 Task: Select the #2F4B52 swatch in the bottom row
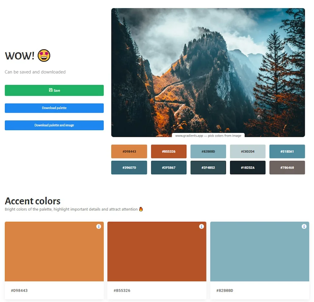[x=208, y=168]
